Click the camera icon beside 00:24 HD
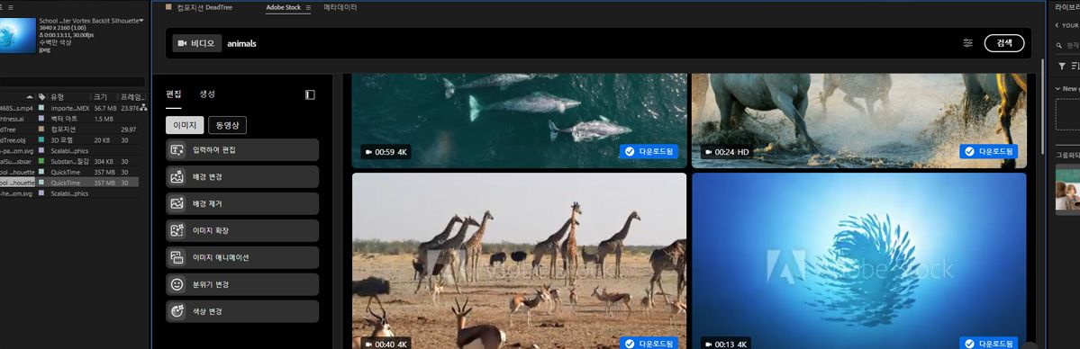Screen dimensions: 1080x349 (708, 151)
